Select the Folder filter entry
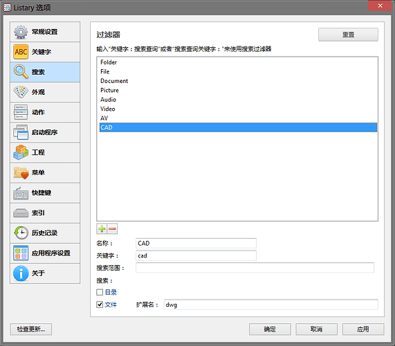Image resolution: width=395 pixels, height=346 pixels. 238,62
